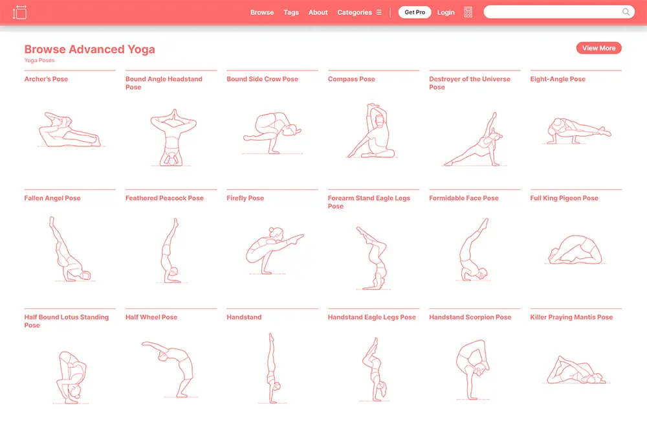Open the Handstand Scorpion Pose illustration

[x=473, y=370]
